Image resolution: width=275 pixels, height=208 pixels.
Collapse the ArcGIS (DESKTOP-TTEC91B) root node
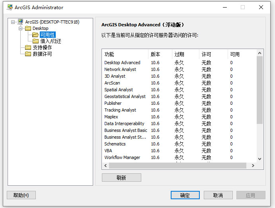pos(13,22)
